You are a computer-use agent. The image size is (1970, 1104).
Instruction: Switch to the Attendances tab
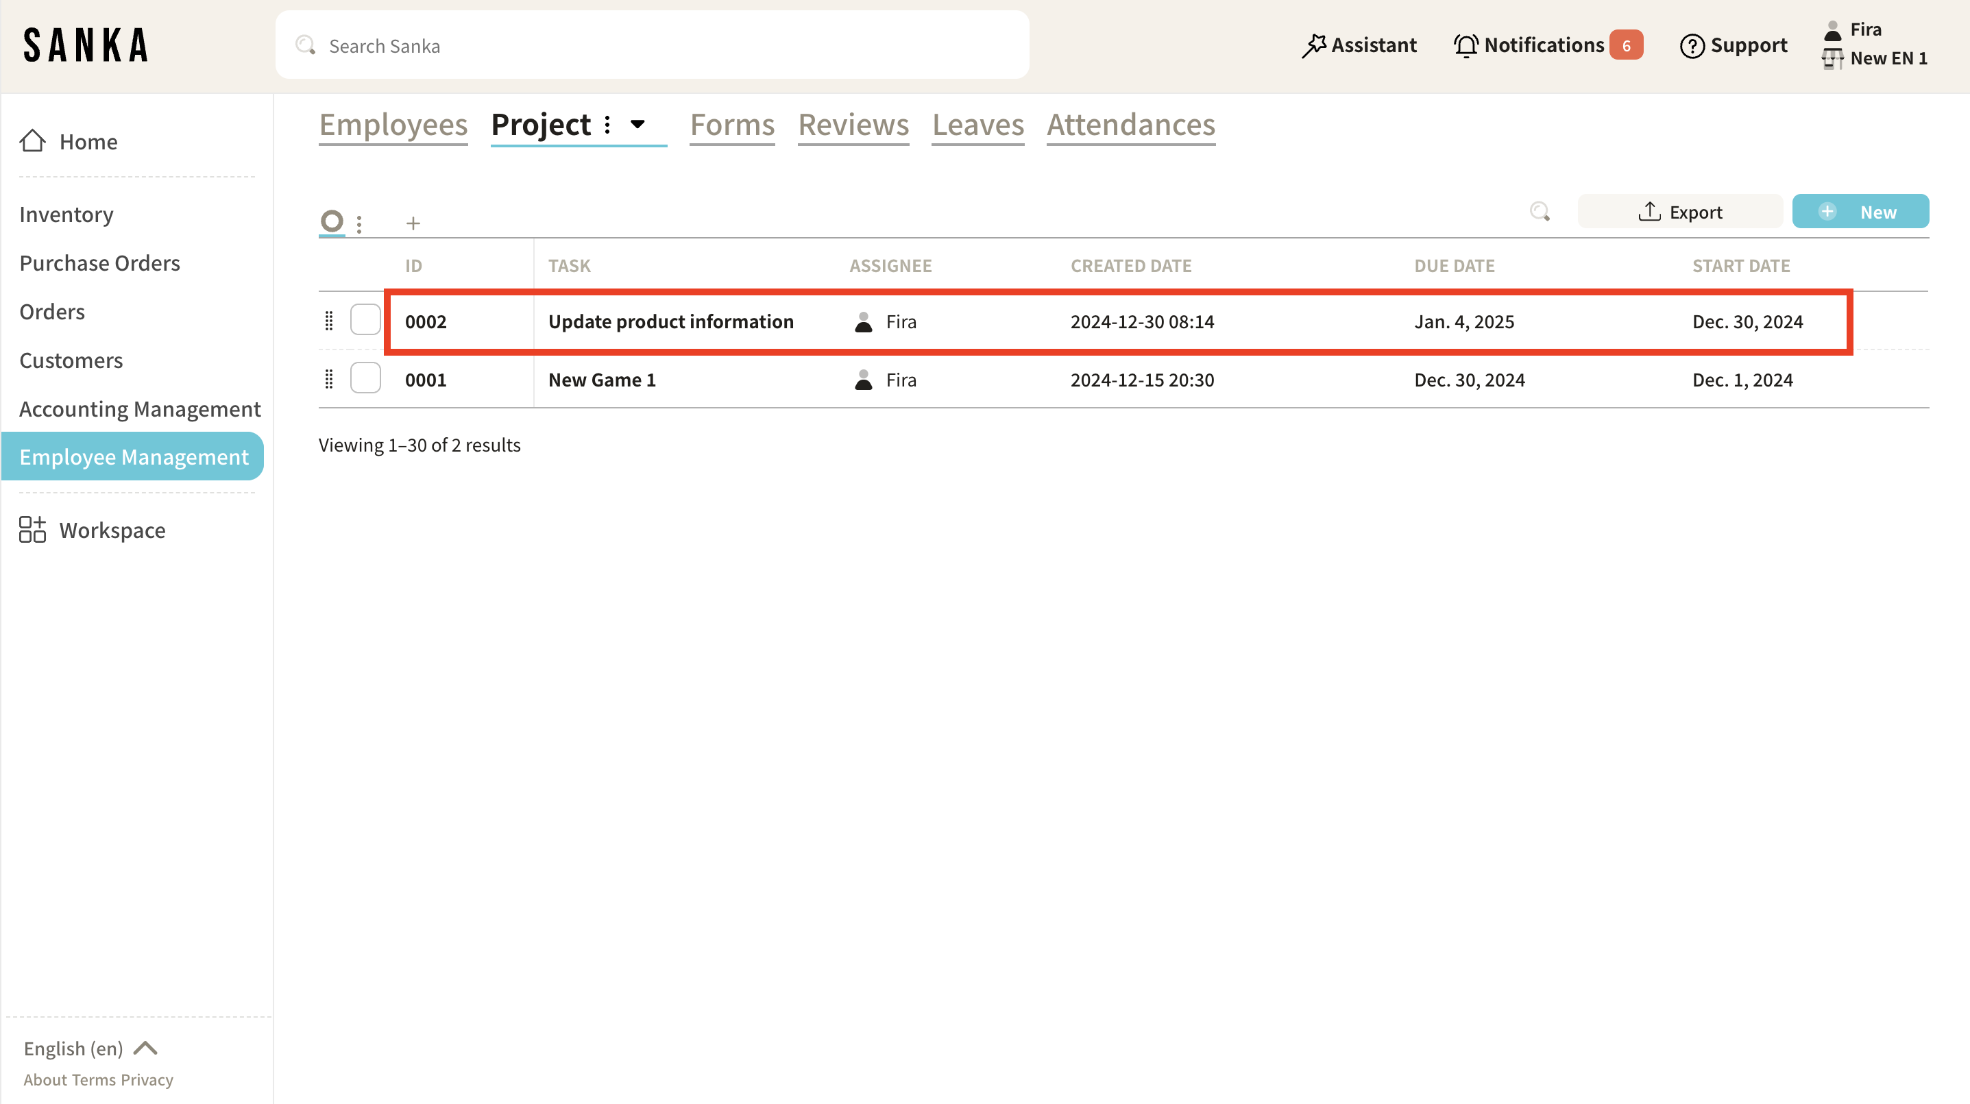click(1130, 125)
